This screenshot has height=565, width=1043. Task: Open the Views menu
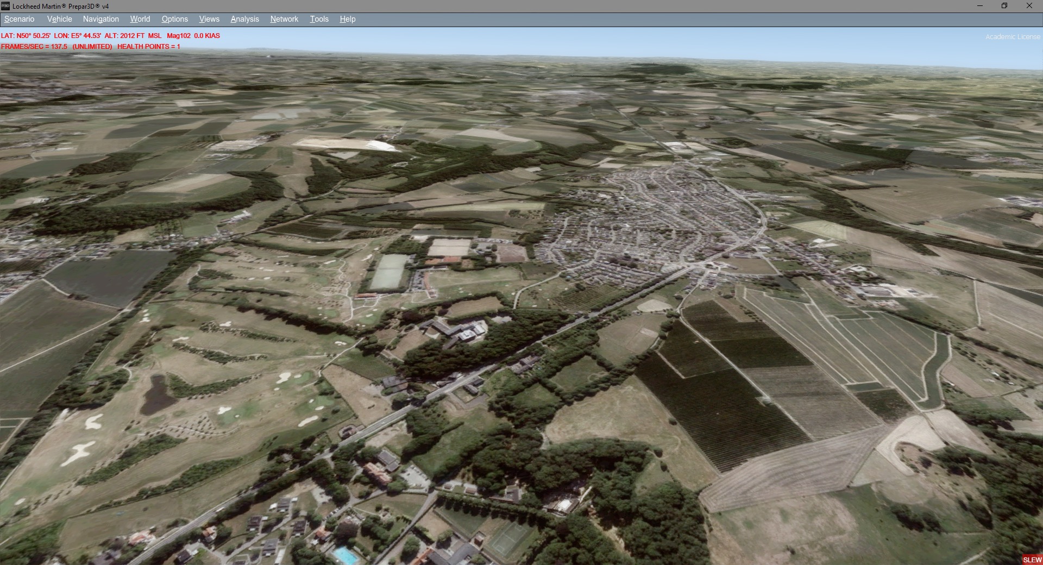click(209, 19)
